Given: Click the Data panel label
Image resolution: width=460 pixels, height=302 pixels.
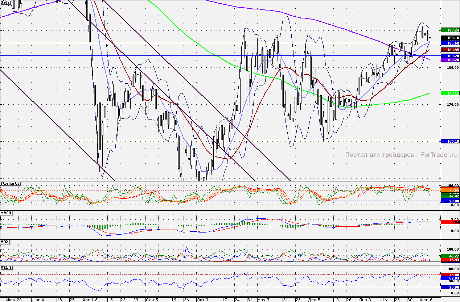Looking at the screenshot, I should (x=5, y=3).
